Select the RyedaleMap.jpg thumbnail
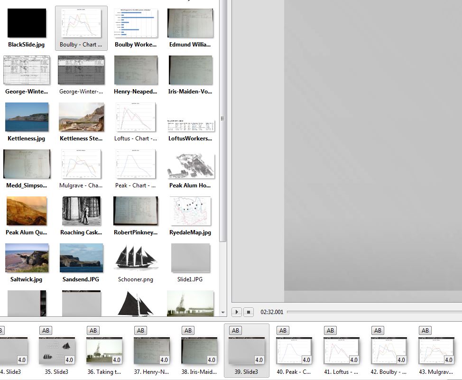Viewport: 462px width, 380px height. point(190,212)
